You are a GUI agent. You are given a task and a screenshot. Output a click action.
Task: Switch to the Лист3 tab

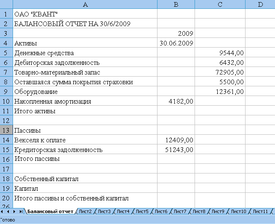coord(104,211)
